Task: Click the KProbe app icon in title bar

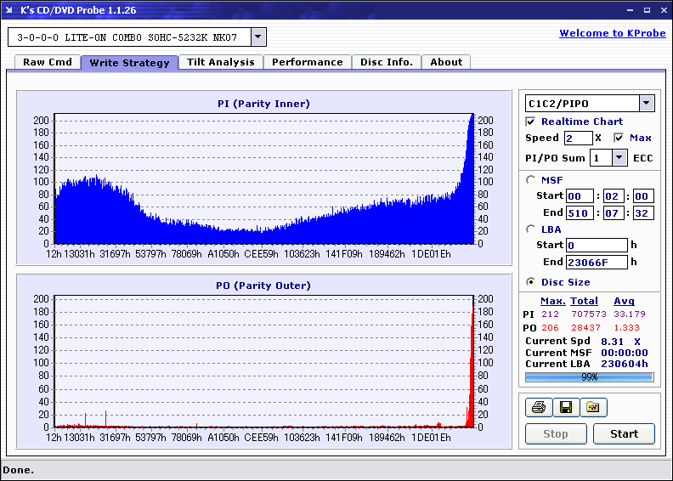Action: pyautogui.click(x=10, y=10)
